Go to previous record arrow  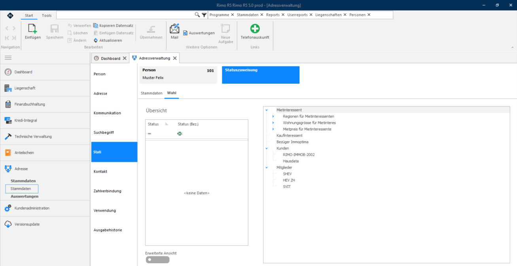7,29
